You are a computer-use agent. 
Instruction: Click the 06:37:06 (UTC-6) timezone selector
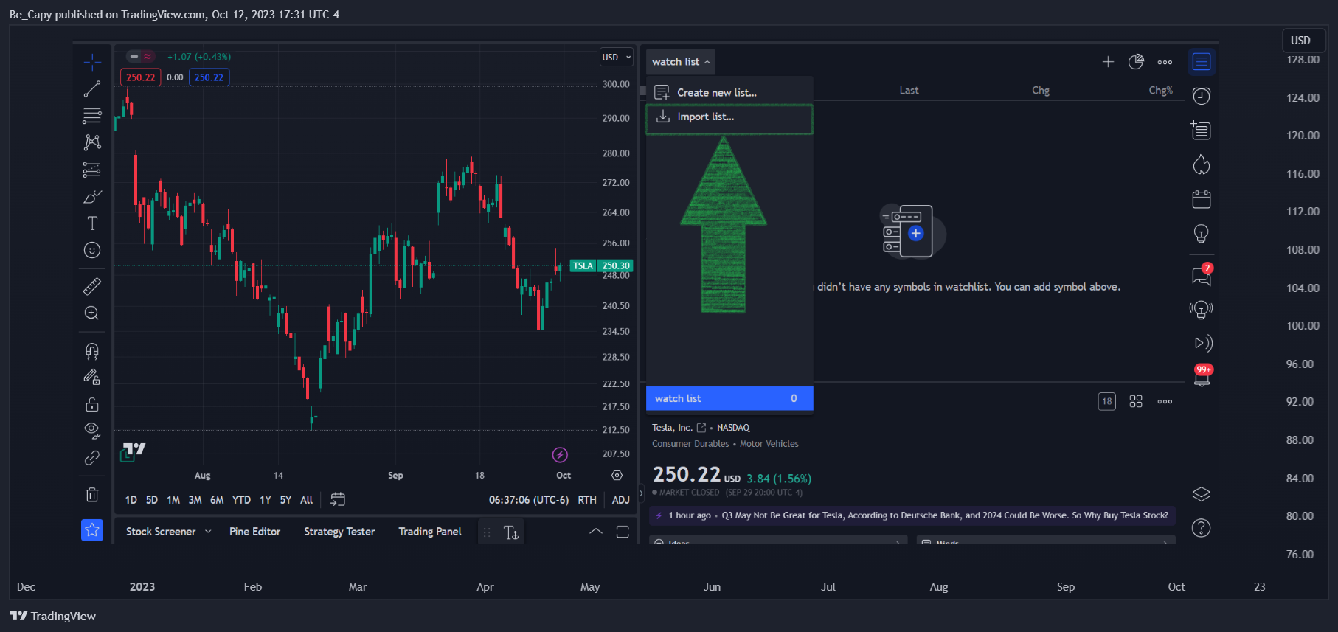coord(529,500)
